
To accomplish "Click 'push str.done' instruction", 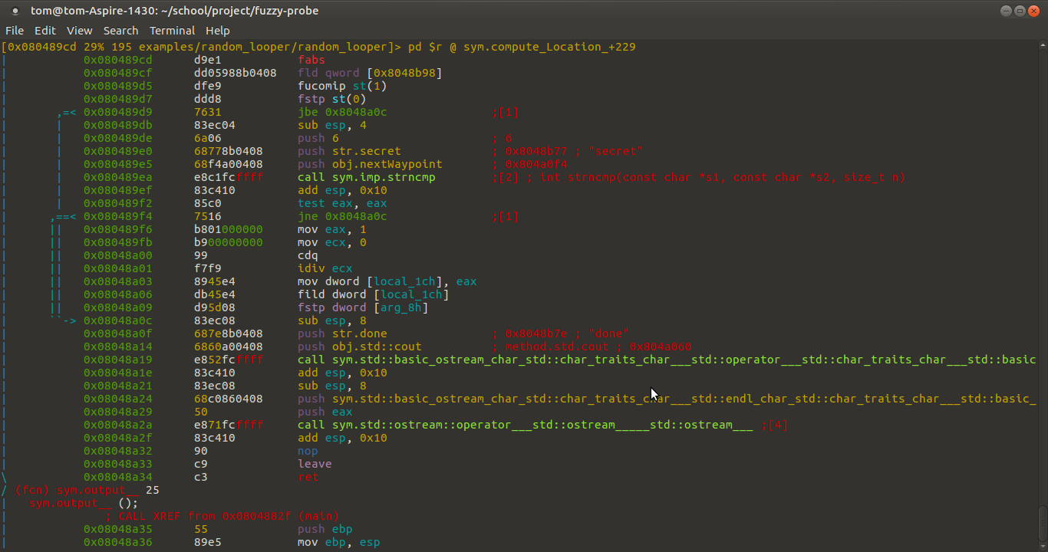I will click(x=342, y=333).
